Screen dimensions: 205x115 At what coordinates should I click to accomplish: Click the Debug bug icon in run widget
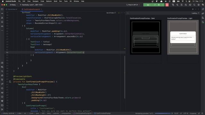pos(159,5)
